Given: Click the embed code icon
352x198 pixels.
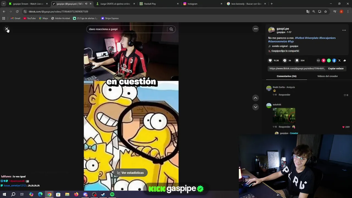Looking at the screenshot, I should coord(318,61).
